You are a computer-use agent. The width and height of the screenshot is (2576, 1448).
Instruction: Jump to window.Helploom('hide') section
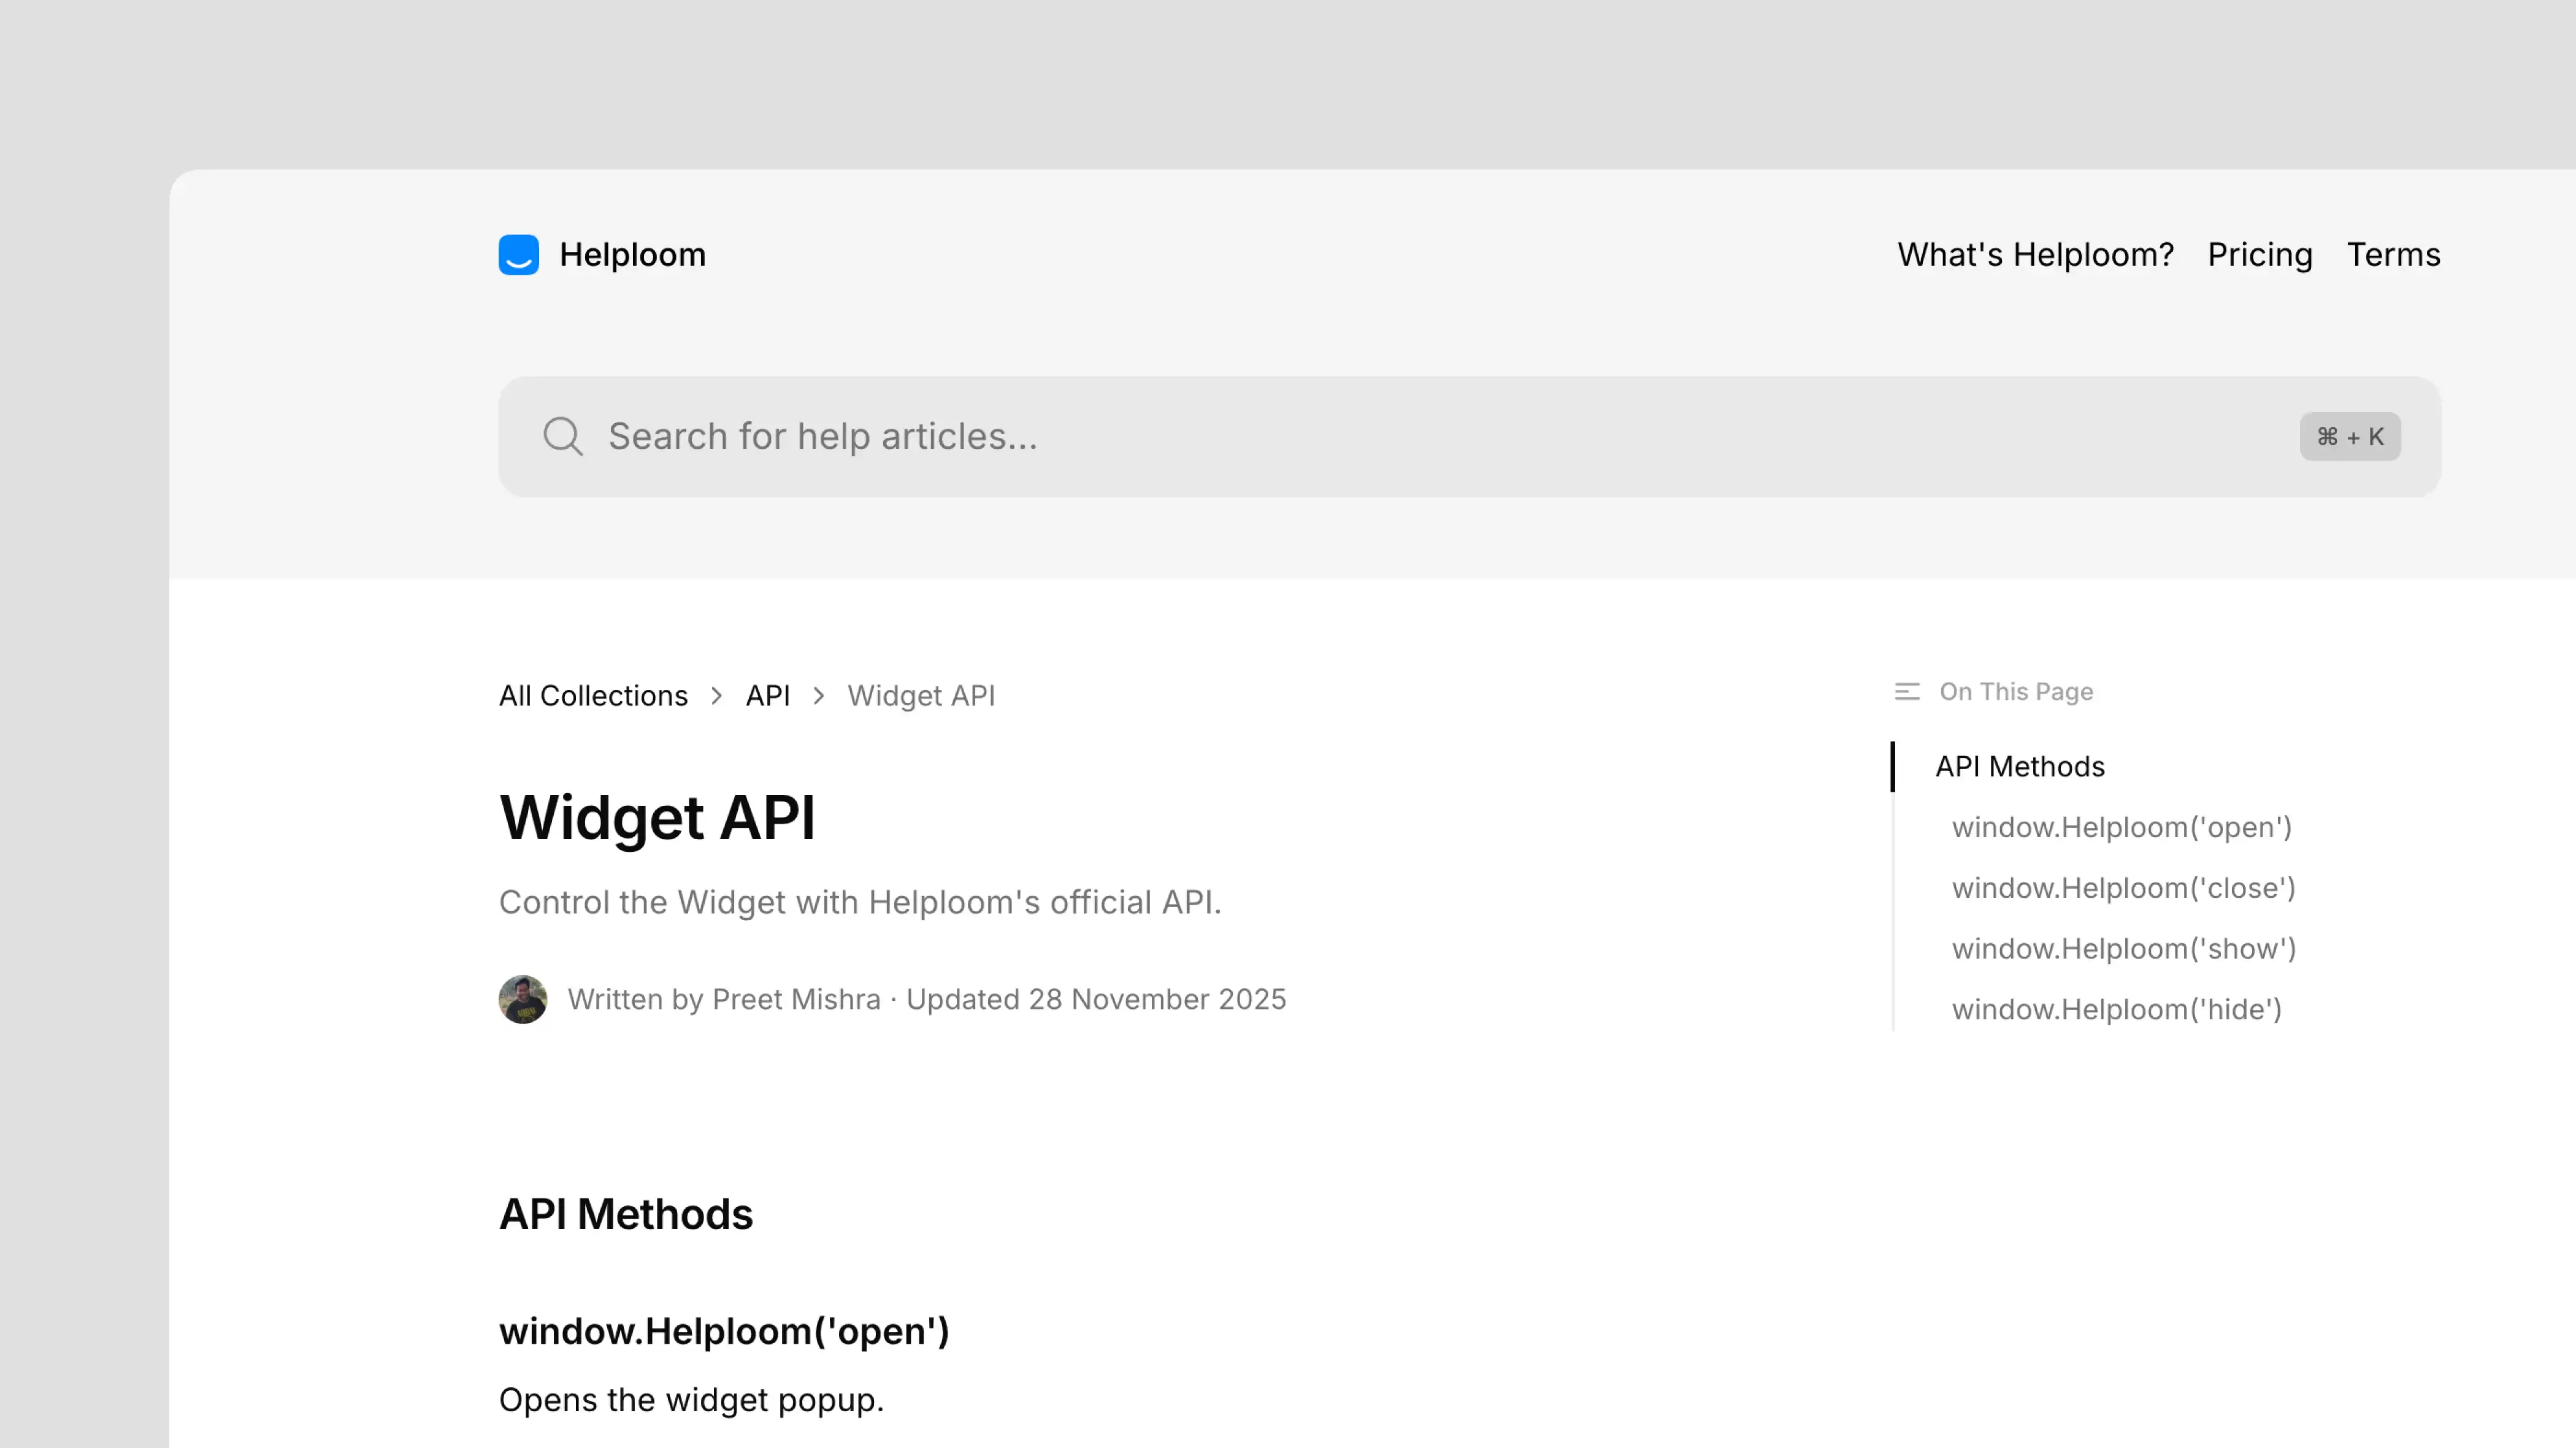click(2116, 1010)
